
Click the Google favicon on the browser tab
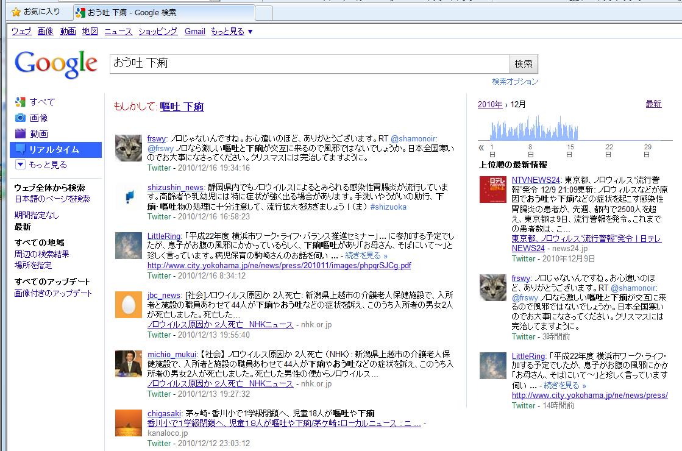[x=80, y=13]
